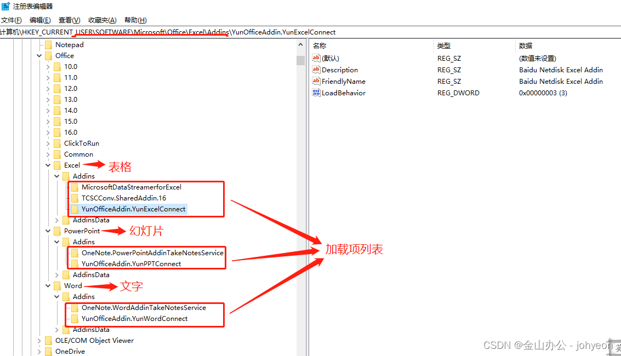This screenshot has width=621, height=356.
Task: Expand the 10.0 key
Action: click(48, 67)
